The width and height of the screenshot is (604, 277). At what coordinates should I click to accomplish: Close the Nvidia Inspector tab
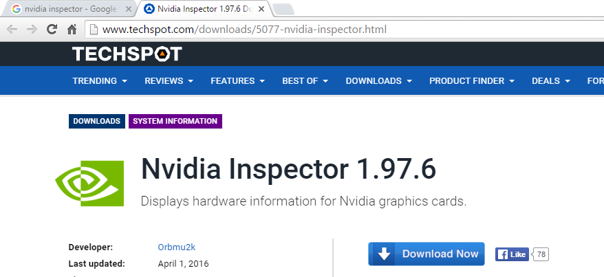(x=261, y=9)
